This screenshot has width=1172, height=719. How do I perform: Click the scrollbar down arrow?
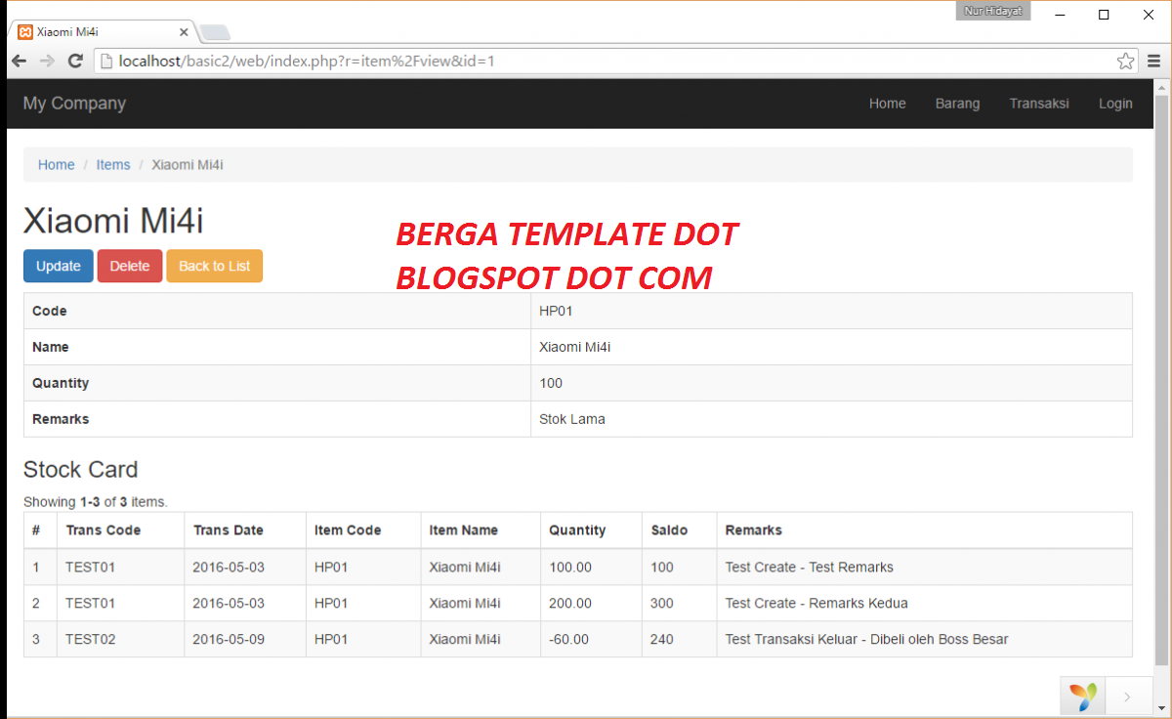[x=1161, y=710]
